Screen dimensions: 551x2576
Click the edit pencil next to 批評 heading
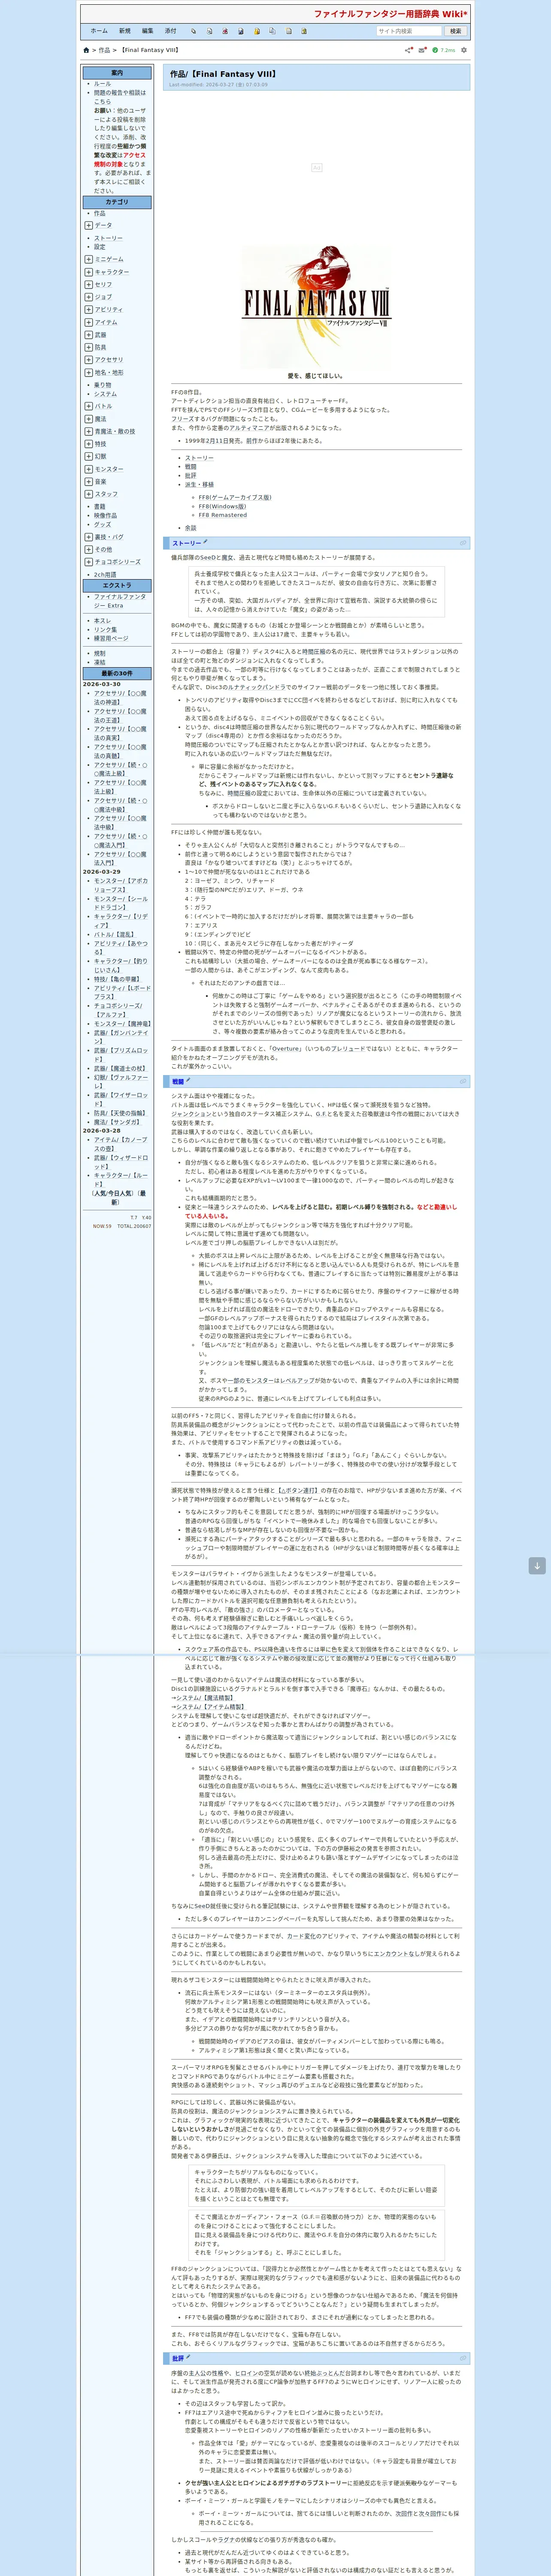pyautogui.click(x=188, y=2358)
